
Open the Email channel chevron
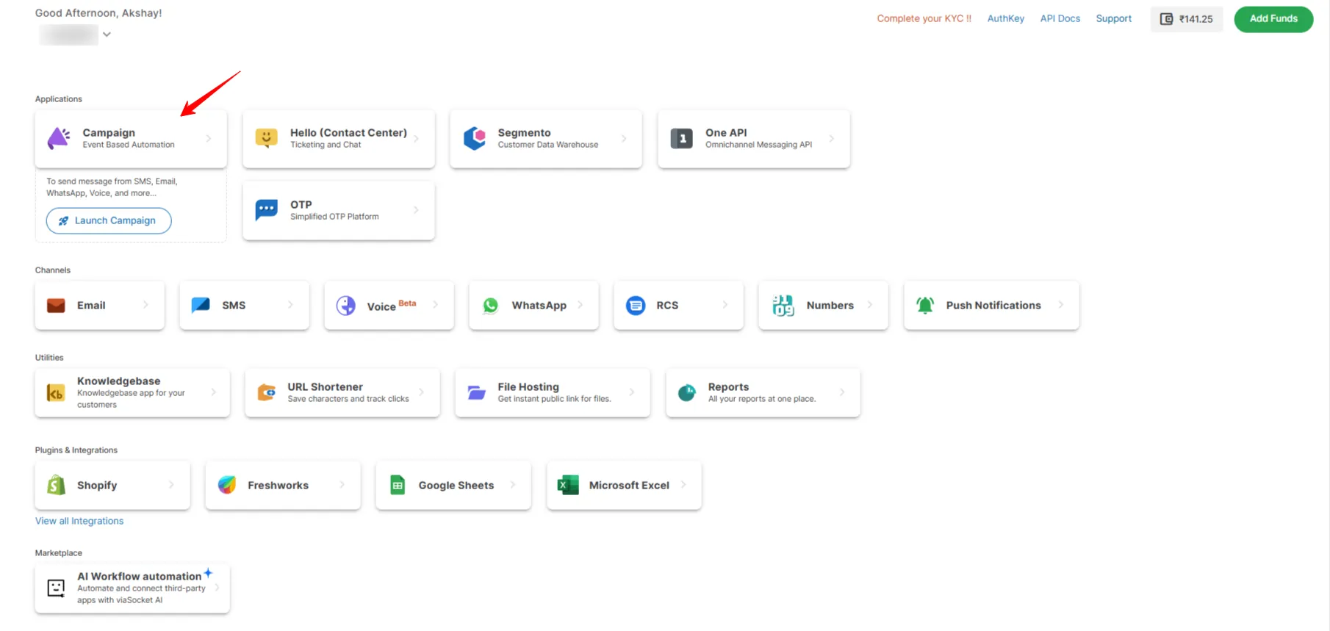coord(145,305)
